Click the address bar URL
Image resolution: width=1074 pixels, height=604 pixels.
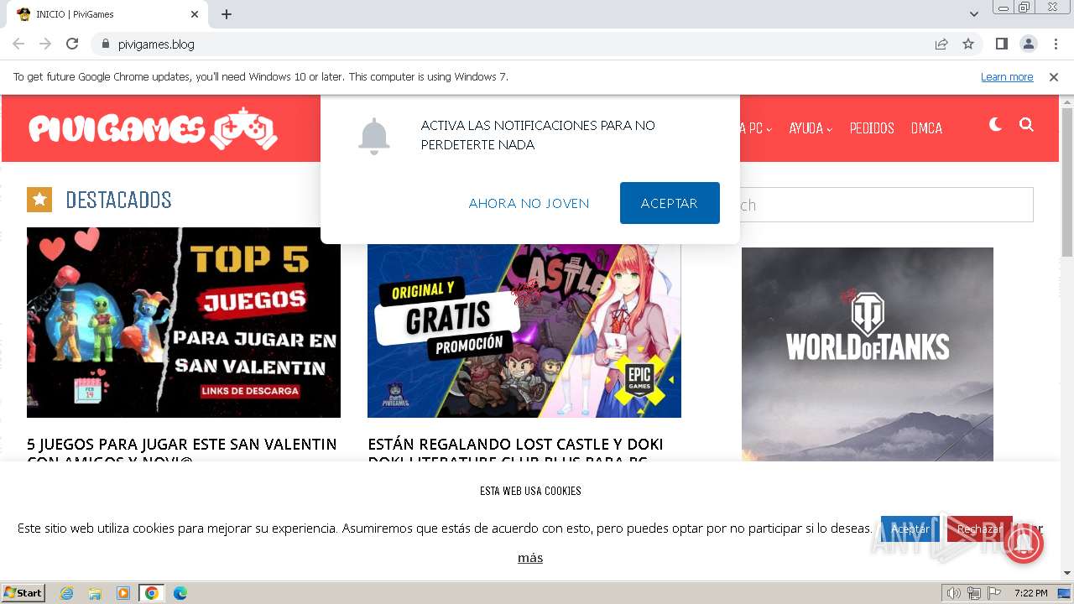(x=156, y=44)
